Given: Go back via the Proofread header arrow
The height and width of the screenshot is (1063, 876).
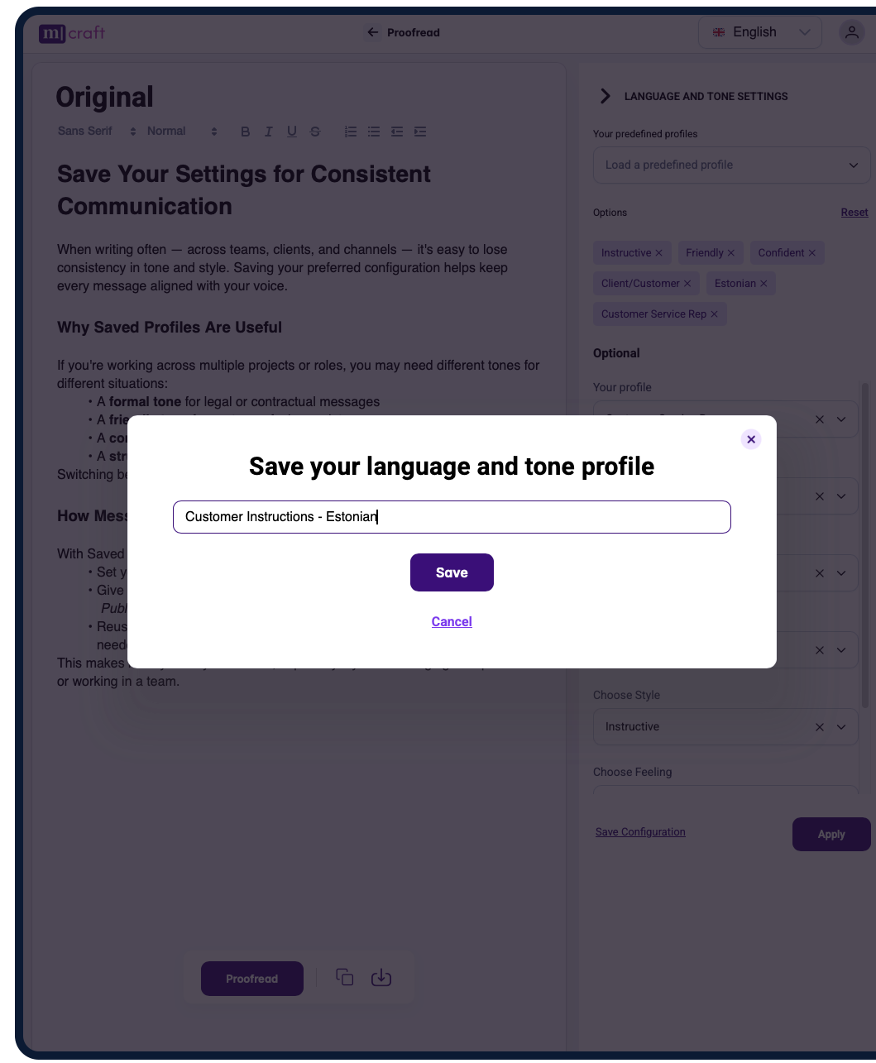Looking at the screenshot, I should 371,32.
